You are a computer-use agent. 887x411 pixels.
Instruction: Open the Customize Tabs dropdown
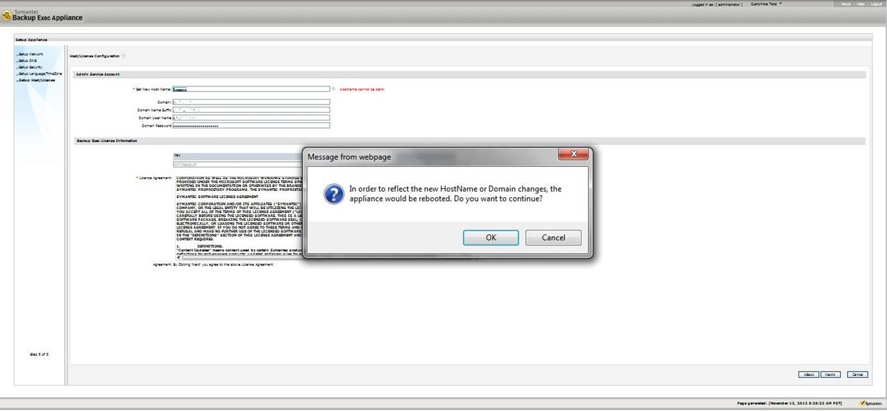[x=766, y=4]
